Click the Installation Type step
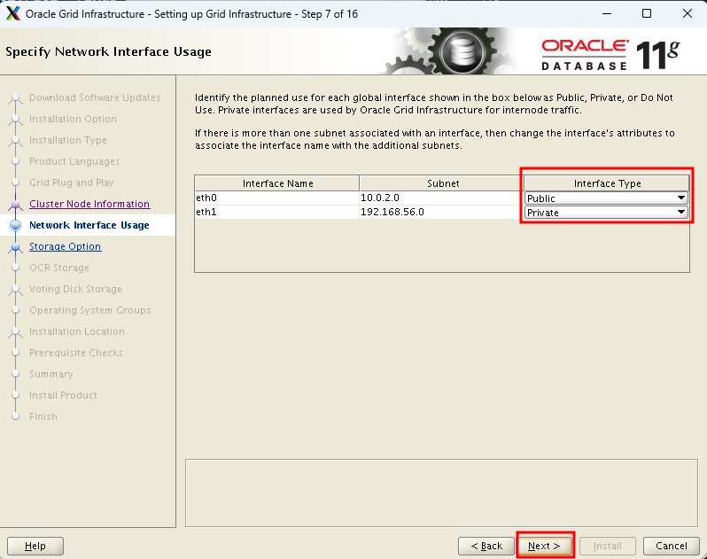 68,140
